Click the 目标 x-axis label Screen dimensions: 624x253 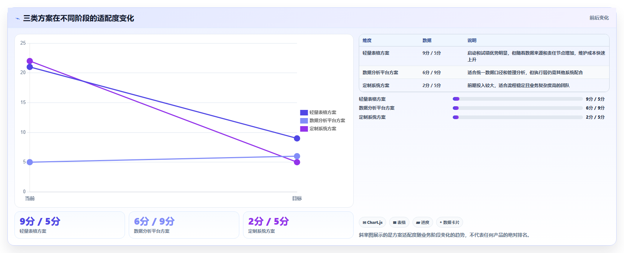pyautogui.click(x=297, y=198)
